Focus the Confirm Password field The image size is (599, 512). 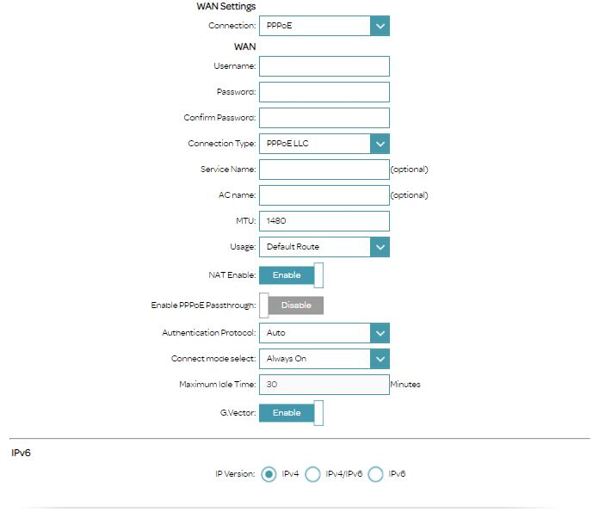pos(324,118)
